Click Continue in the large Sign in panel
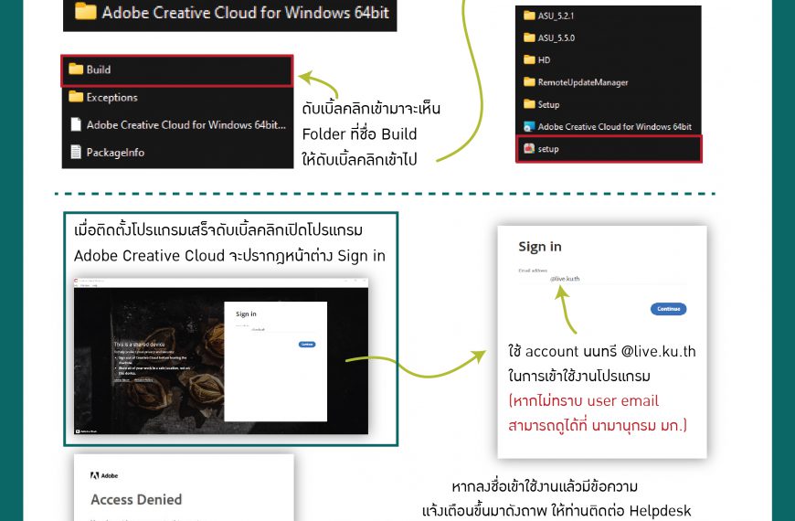This screenshot has height=521, width=795. 668,309
